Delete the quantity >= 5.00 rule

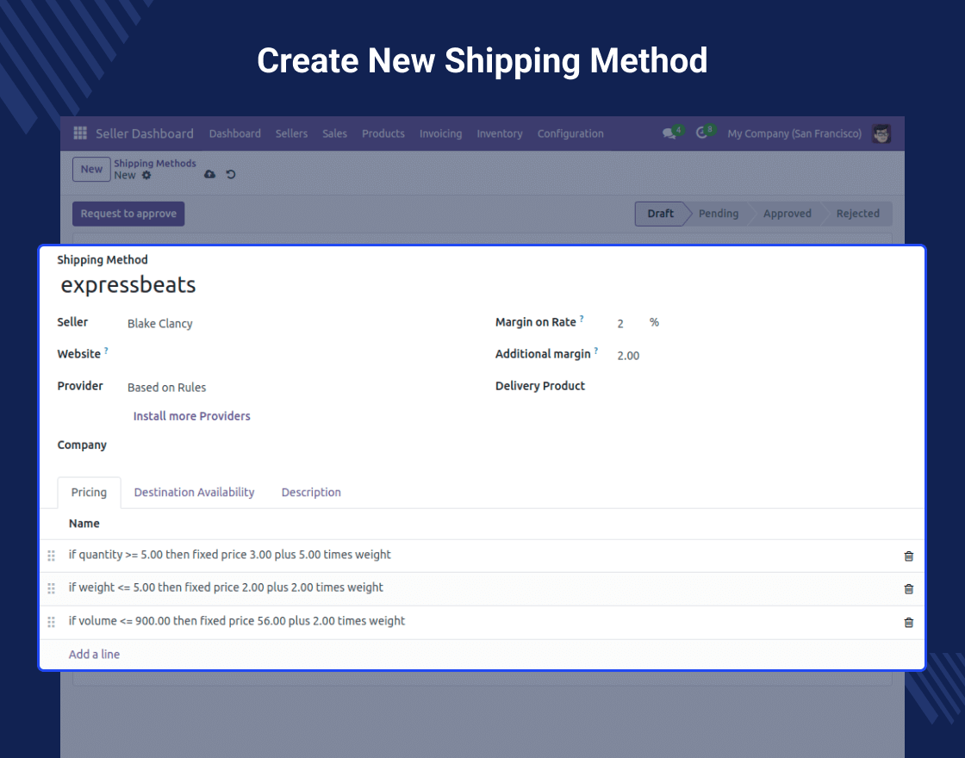click(x=908, y=556)
